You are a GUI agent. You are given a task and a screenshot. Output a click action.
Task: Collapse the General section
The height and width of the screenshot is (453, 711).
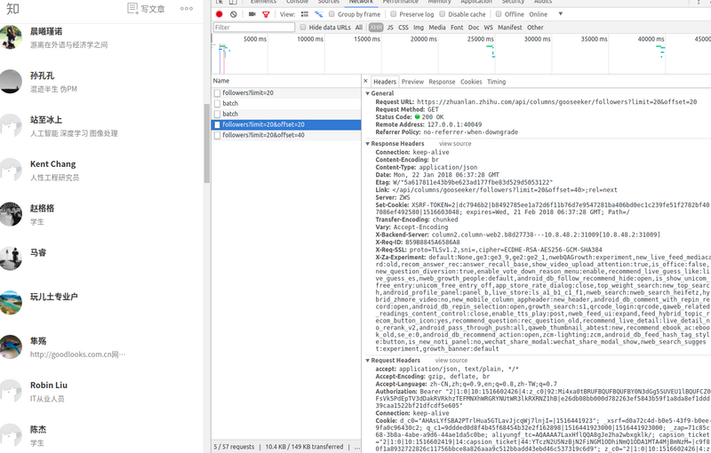pyautogui.click(x=368, y=93)
